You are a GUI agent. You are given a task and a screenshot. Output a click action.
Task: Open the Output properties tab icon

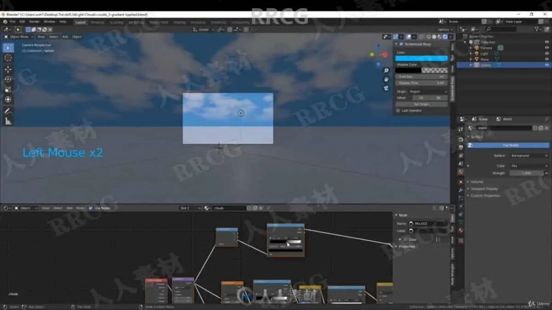point(460,147)
